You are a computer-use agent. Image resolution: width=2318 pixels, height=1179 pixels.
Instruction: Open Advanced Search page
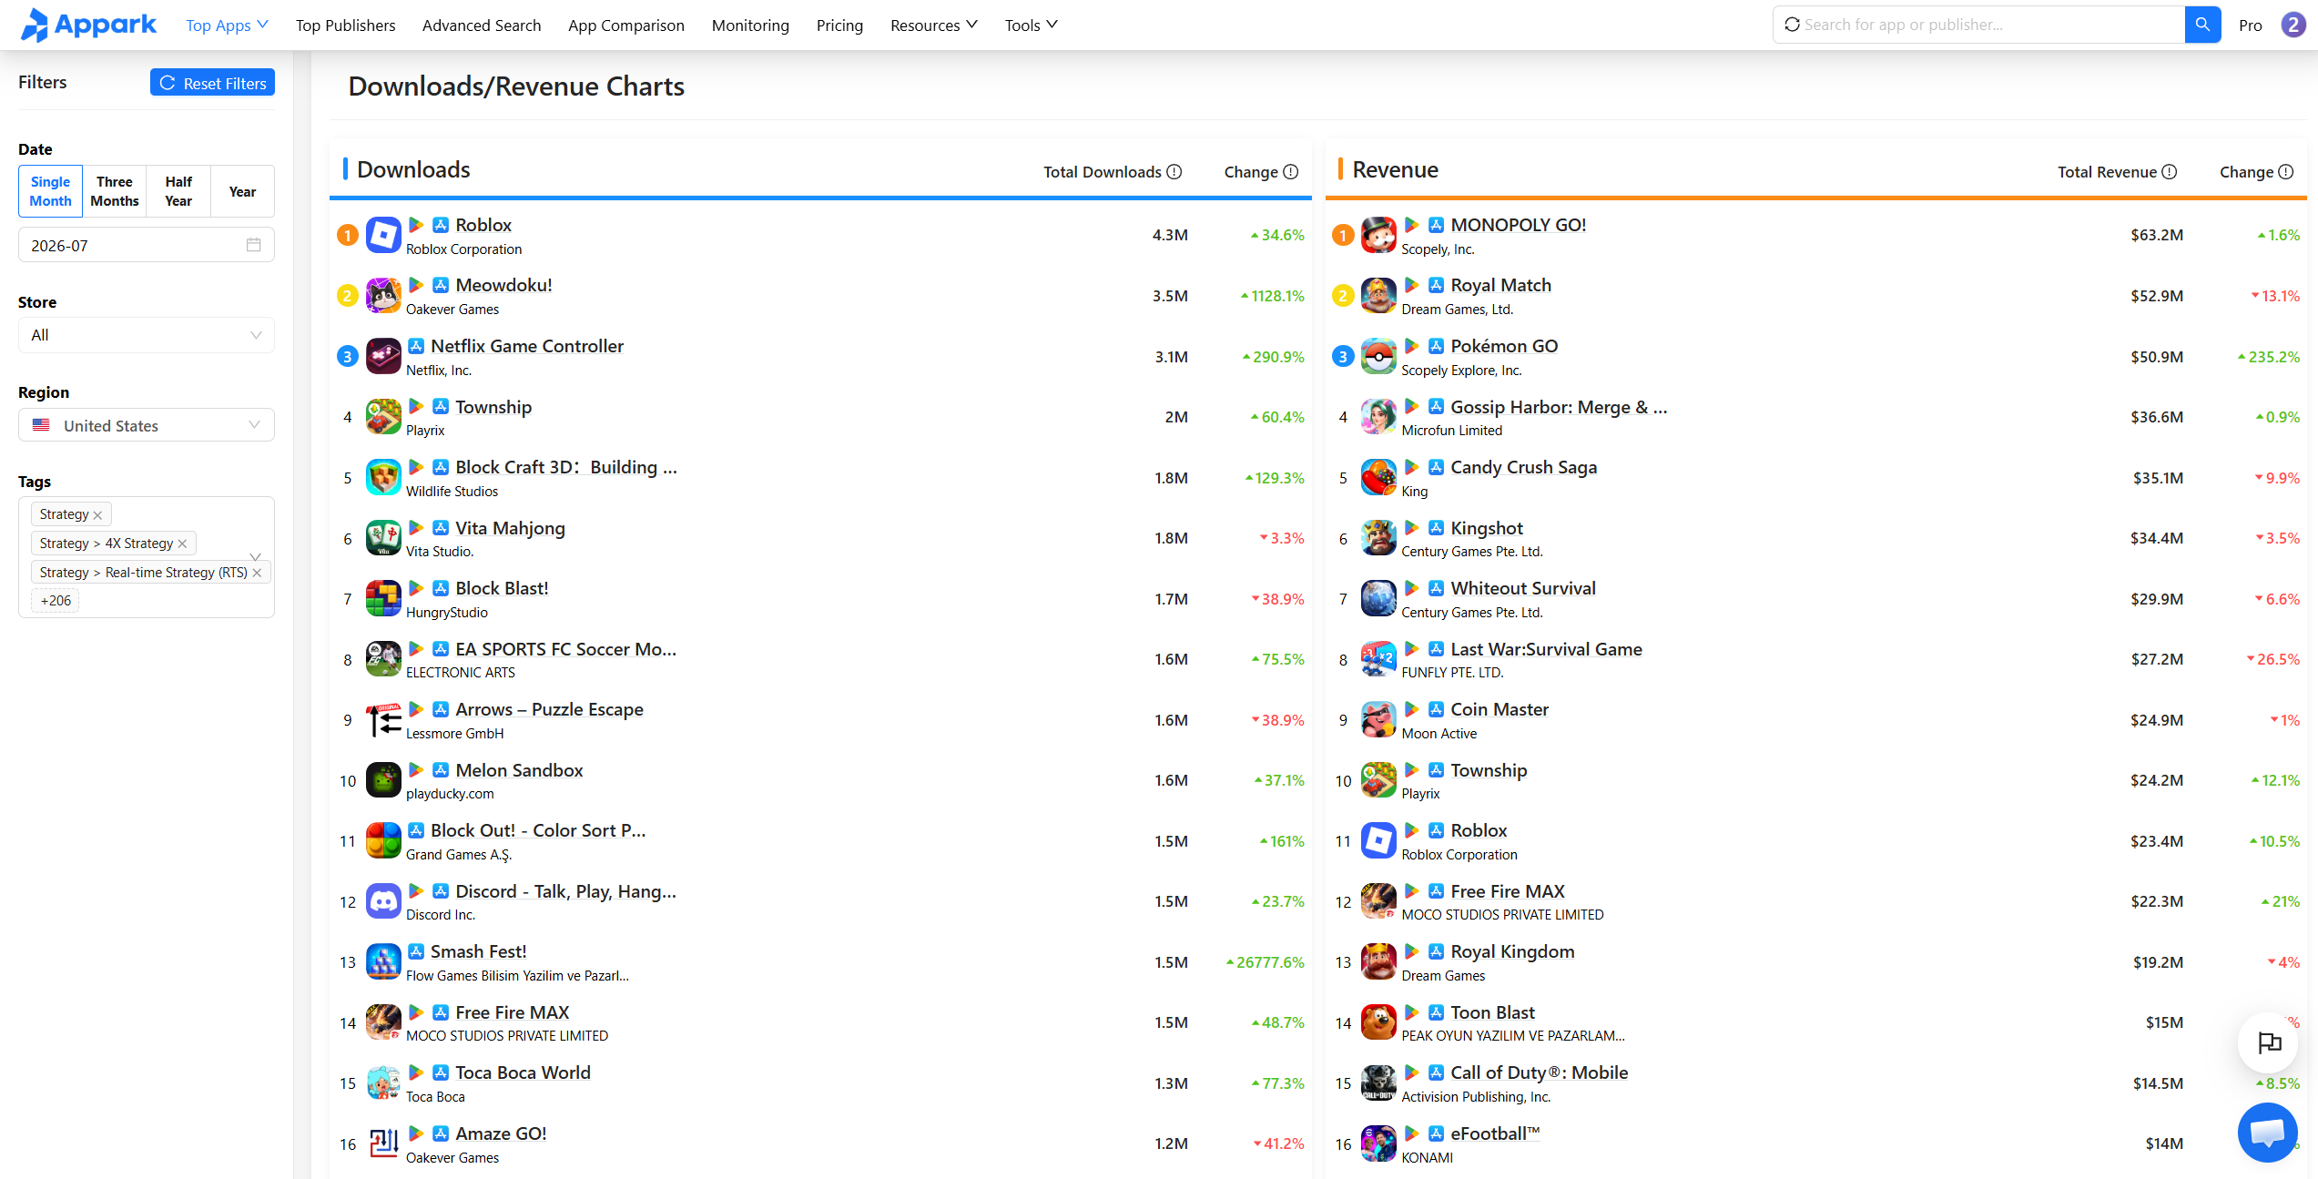482,25
